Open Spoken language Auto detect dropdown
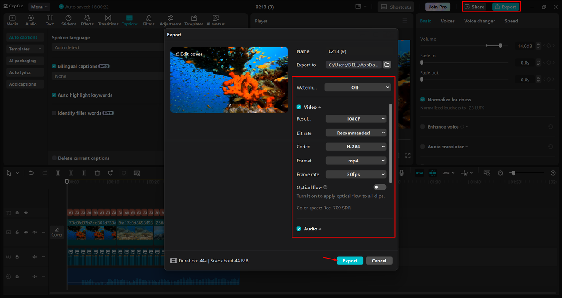562x298 pixels. pos(108,47)
